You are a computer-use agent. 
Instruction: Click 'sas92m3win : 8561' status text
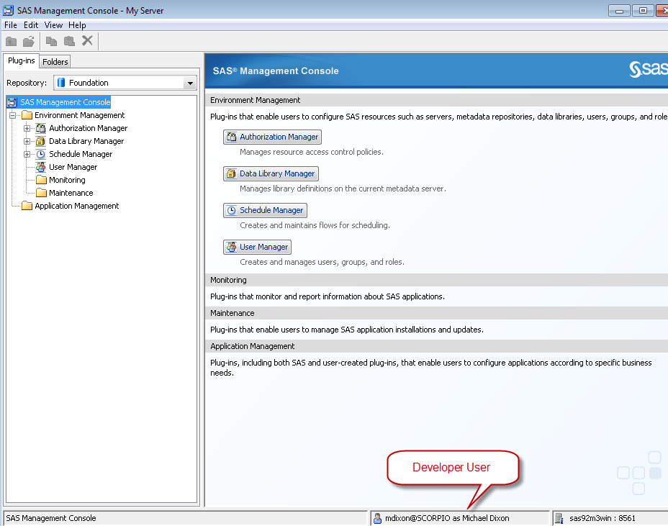602,518
